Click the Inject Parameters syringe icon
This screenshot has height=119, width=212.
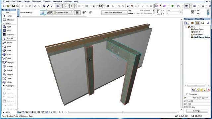[52, 6]
